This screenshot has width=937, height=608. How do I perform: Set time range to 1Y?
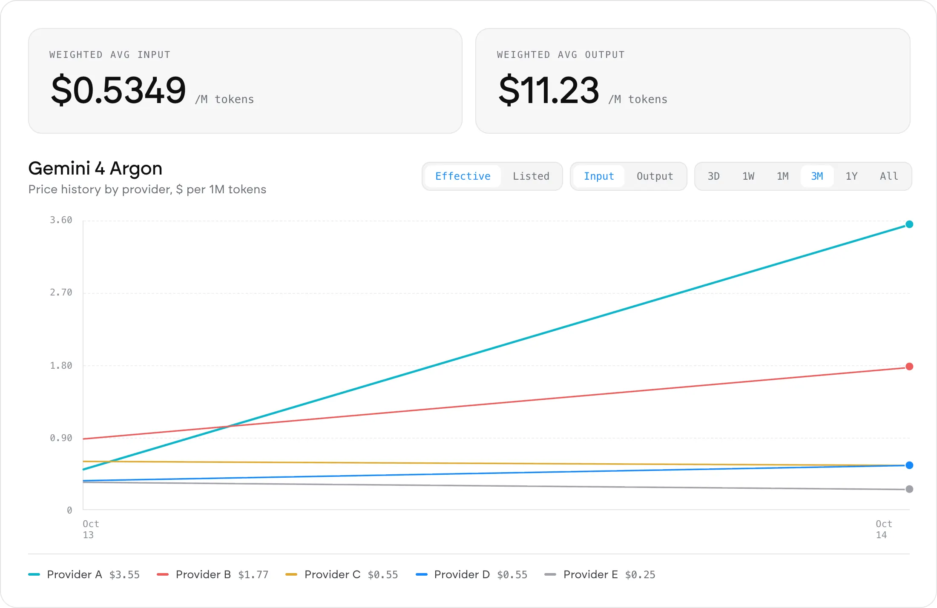click(x=851, y=176)
